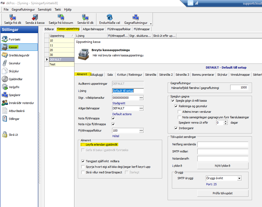Screen dimensions: 262x207
Task: Click the Endurhlaða val refresh icon
Action: 109,17
